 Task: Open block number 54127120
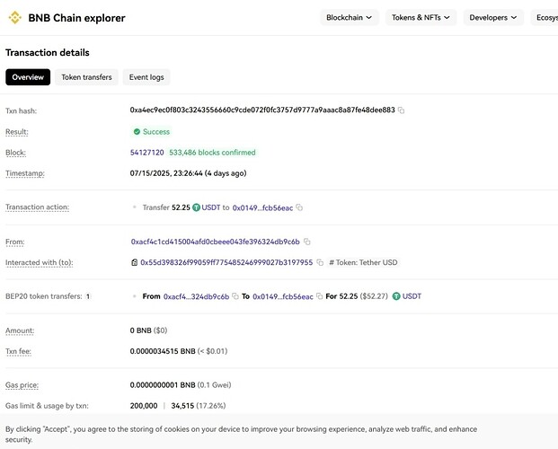pos(147,153)
